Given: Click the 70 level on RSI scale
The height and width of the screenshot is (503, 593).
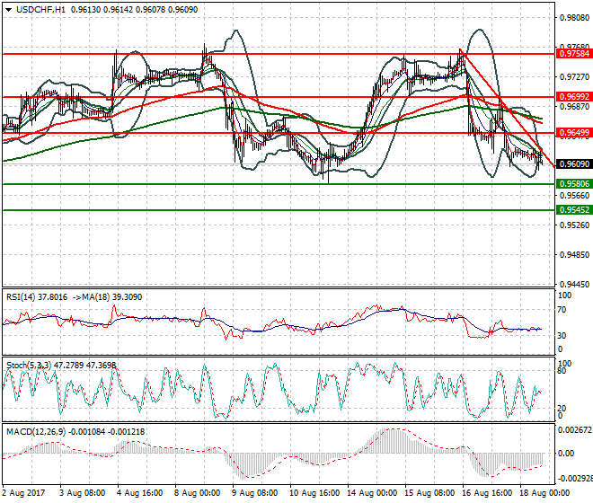Looking at the screenshot, I should click(563, 310).
